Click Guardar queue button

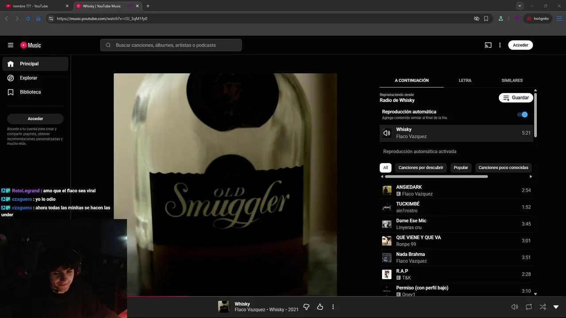516,98
